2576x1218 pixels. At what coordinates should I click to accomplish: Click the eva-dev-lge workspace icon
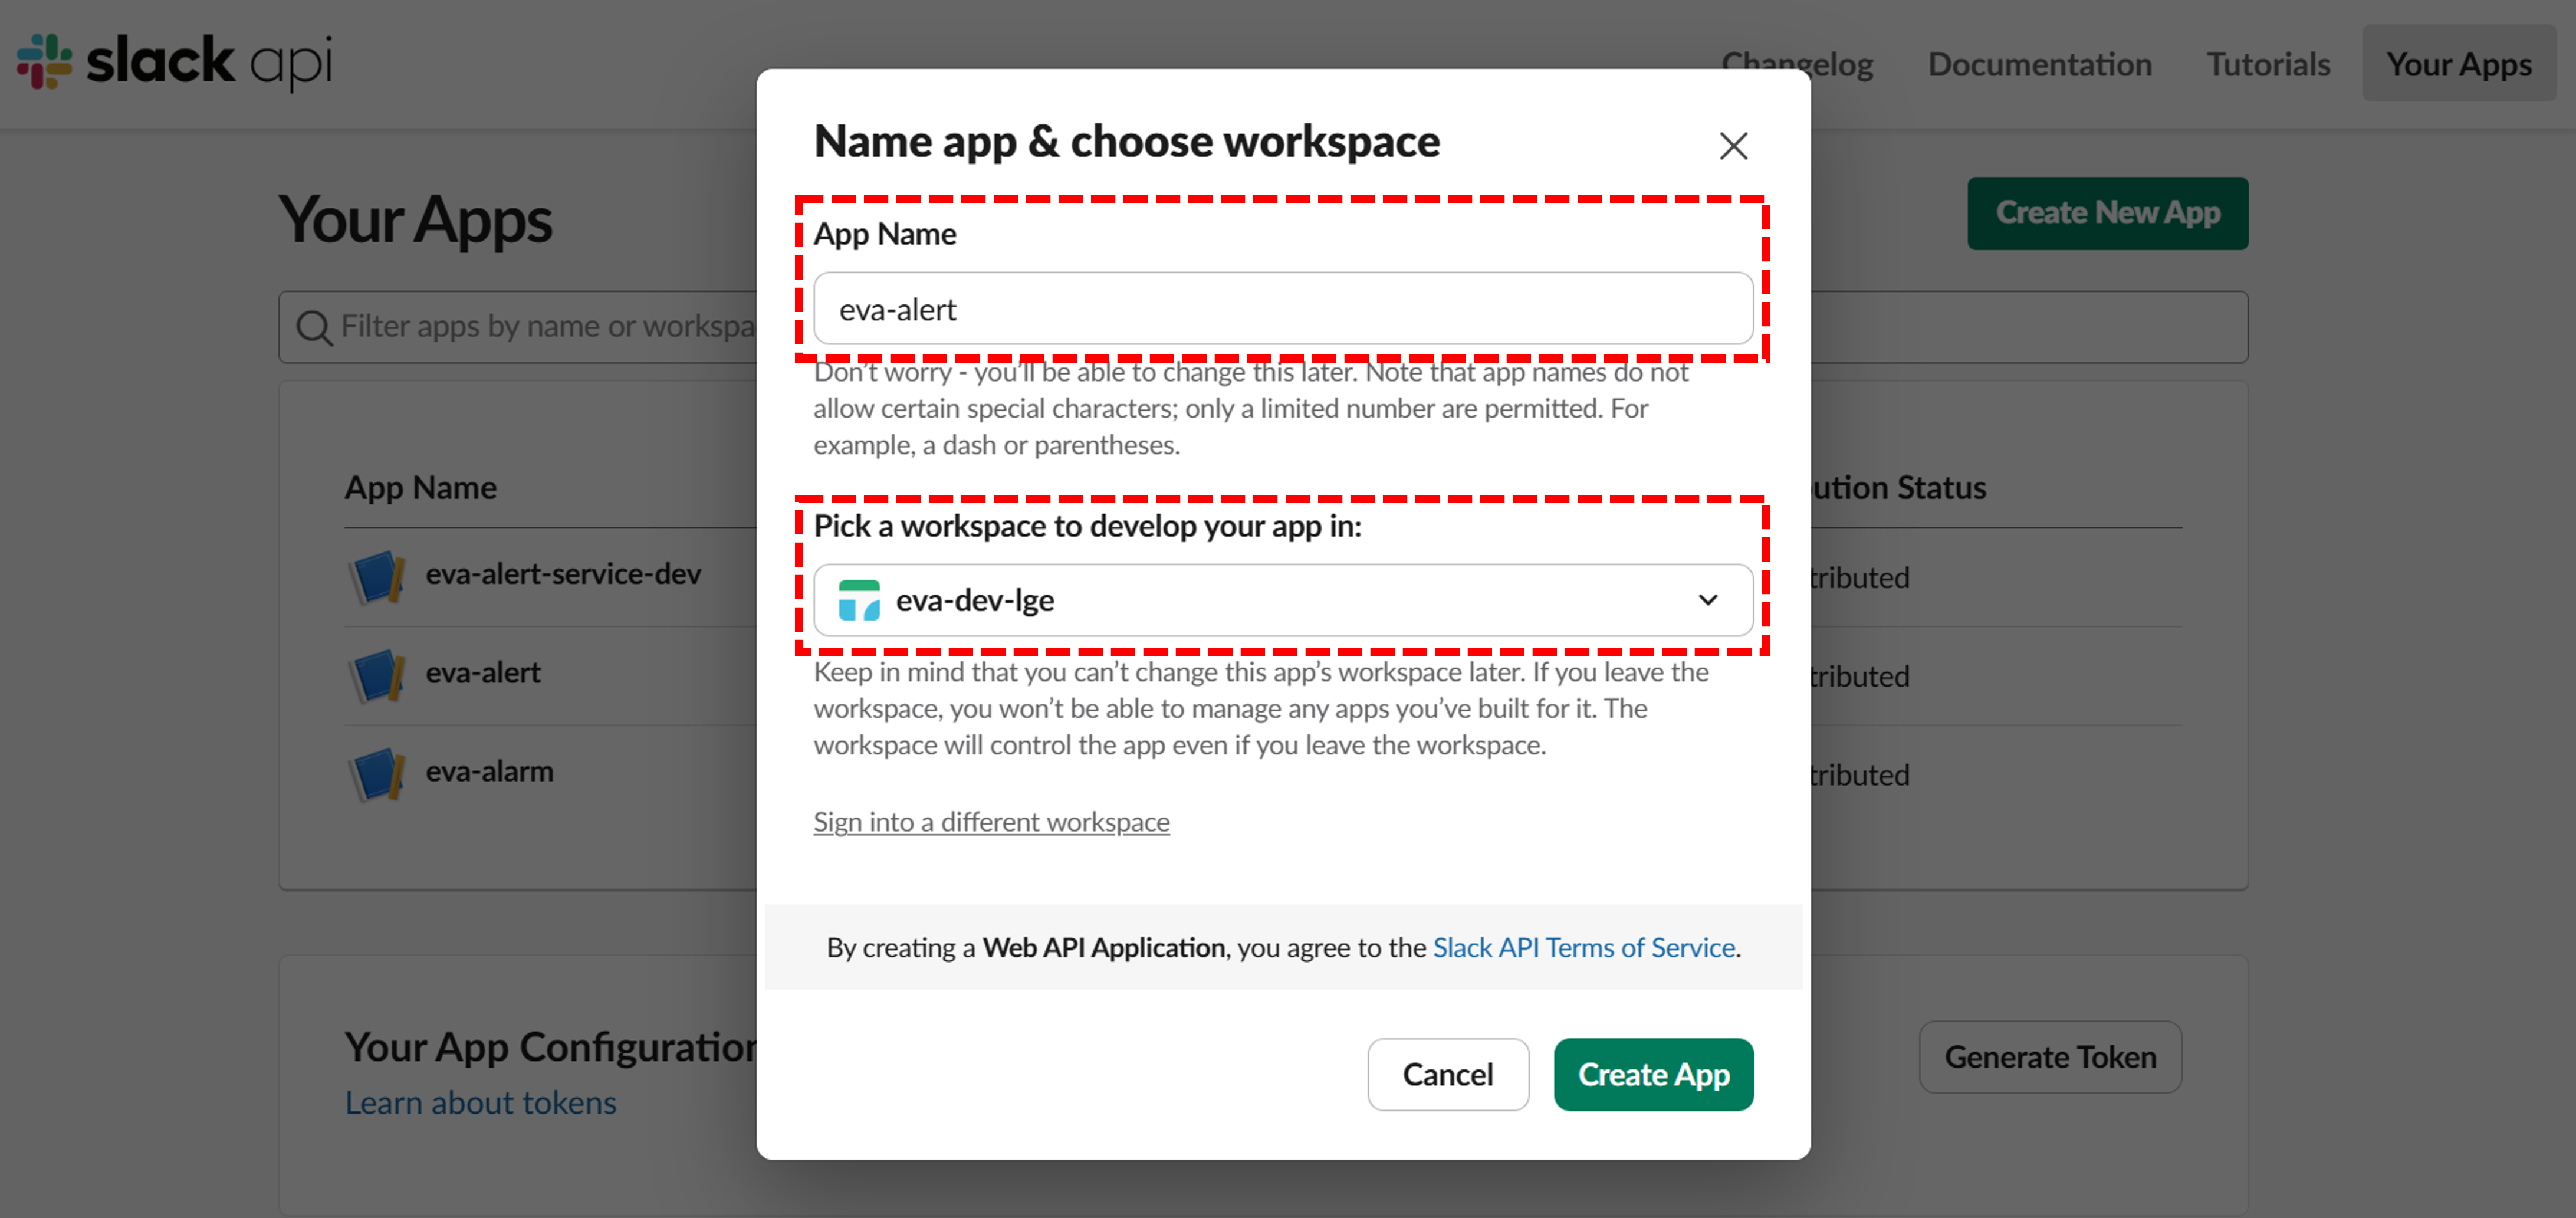click(859, 600)
